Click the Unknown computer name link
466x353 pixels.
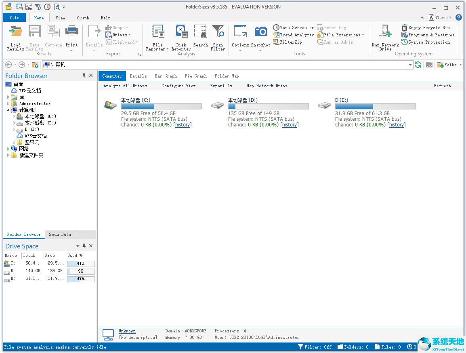coord(127,331)
